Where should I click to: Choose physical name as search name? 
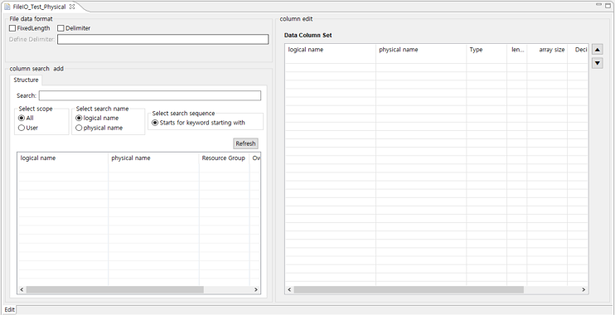79,128
